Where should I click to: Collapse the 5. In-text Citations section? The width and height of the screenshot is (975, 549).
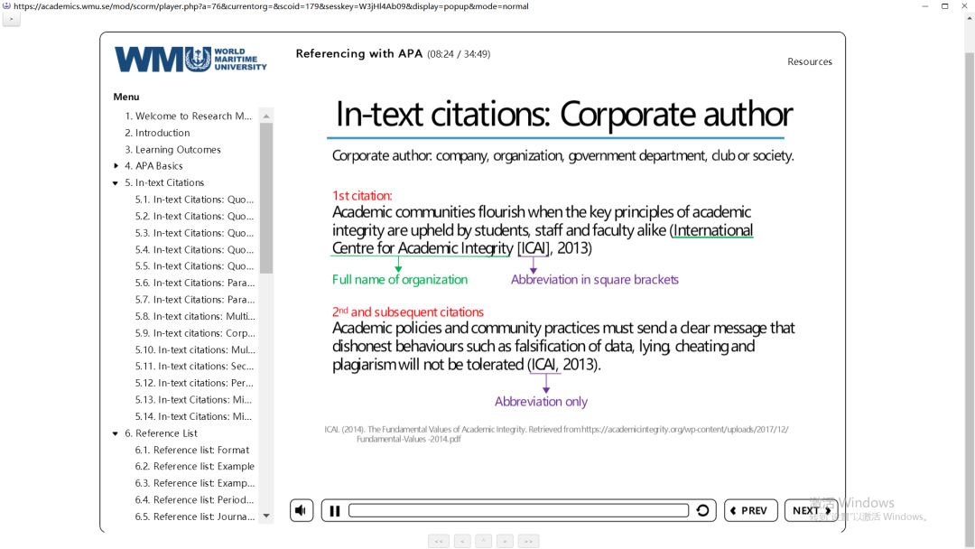(116, 182)
